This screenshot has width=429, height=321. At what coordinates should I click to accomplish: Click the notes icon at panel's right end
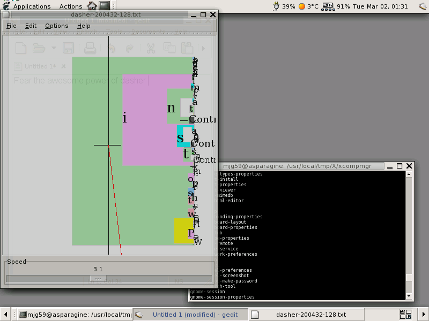[x=424, y=6]
